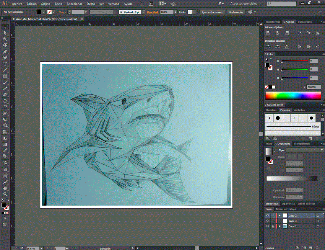Activate the Shape Builder tool
The image size is (325, 250).
point(5,125)
